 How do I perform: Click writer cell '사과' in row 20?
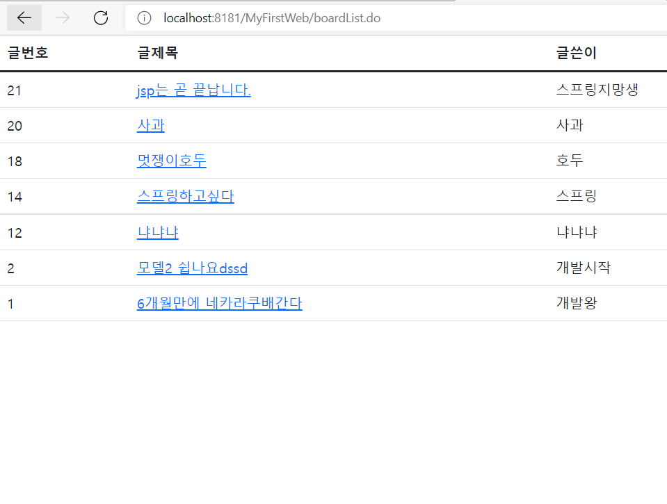[x=570, y=125]
